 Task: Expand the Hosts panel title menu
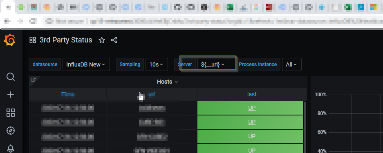coord(167,82)
